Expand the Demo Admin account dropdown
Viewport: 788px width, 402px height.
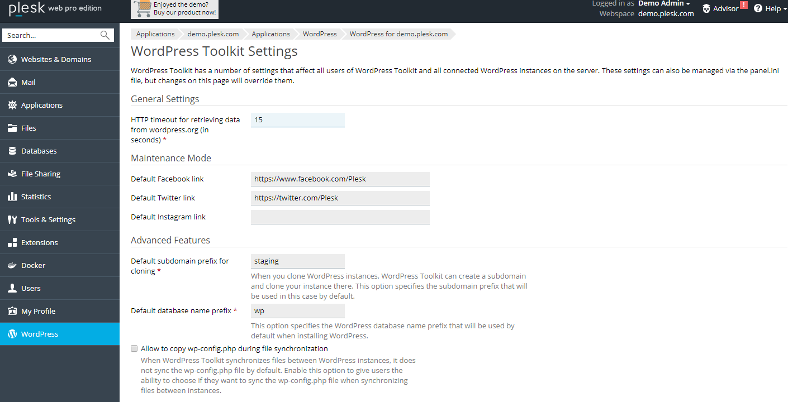pos(664,3)
